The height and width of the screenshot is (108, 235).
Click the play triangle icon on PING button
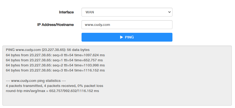click(121, 37)
